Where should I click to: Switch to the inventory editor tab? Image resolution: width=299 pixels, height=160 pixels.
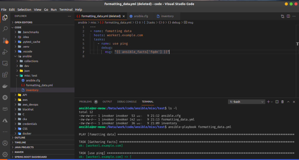pyautogui.click(x=167, y=16)
